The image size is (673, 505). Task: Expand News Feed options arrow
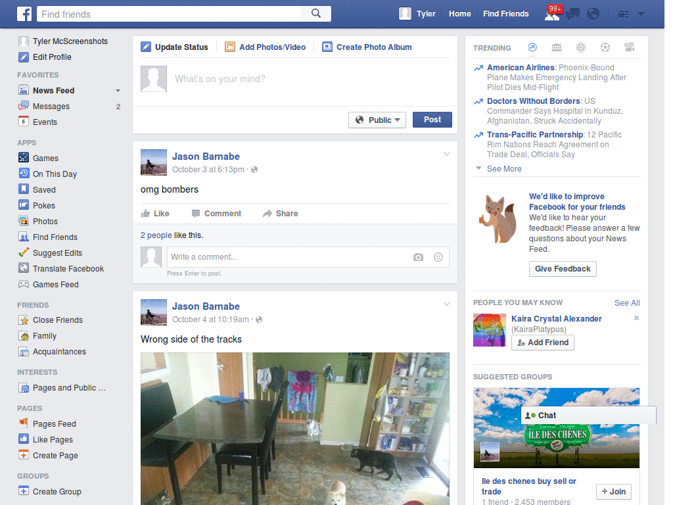pos(118,91)
